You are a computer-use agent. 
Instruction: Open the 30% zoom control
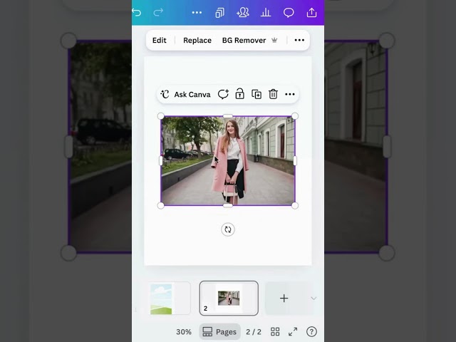coord(184,332)
